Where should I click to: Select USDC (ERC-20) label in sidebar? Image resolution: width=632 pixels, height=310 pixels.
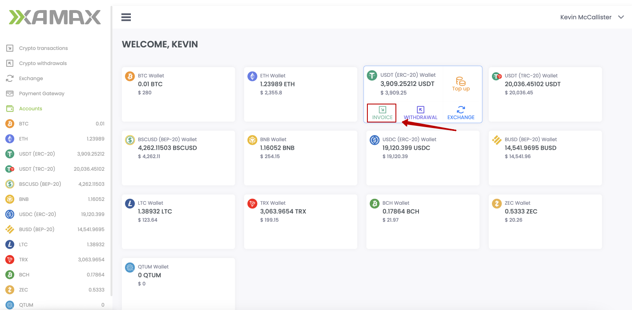[x=37, y=214]
